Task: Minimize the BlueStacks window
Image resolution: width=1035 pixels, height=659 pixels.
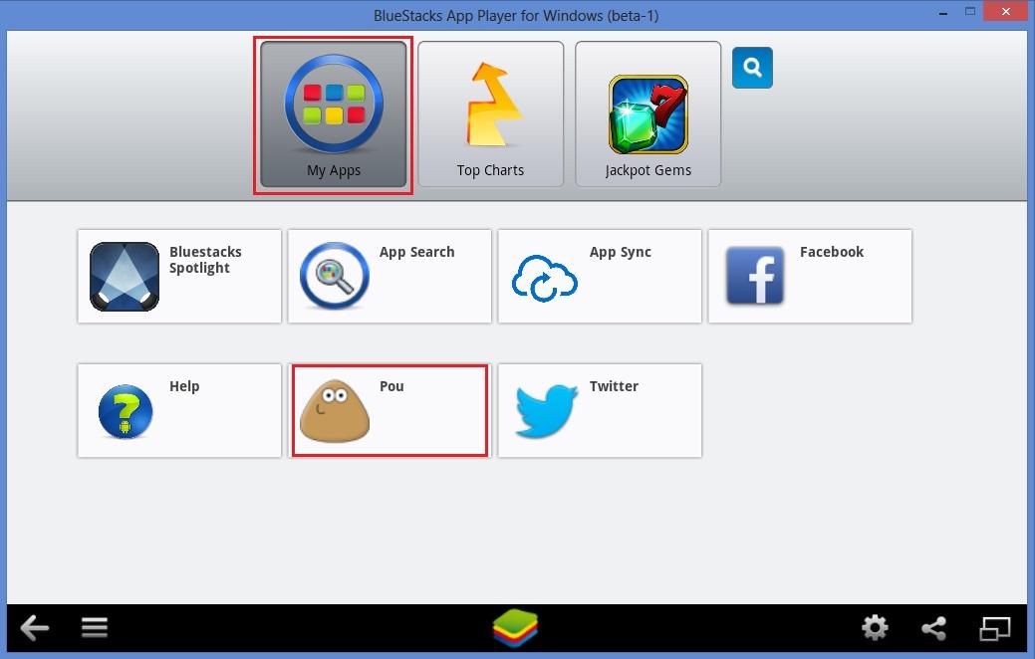Action: point(943,13)
